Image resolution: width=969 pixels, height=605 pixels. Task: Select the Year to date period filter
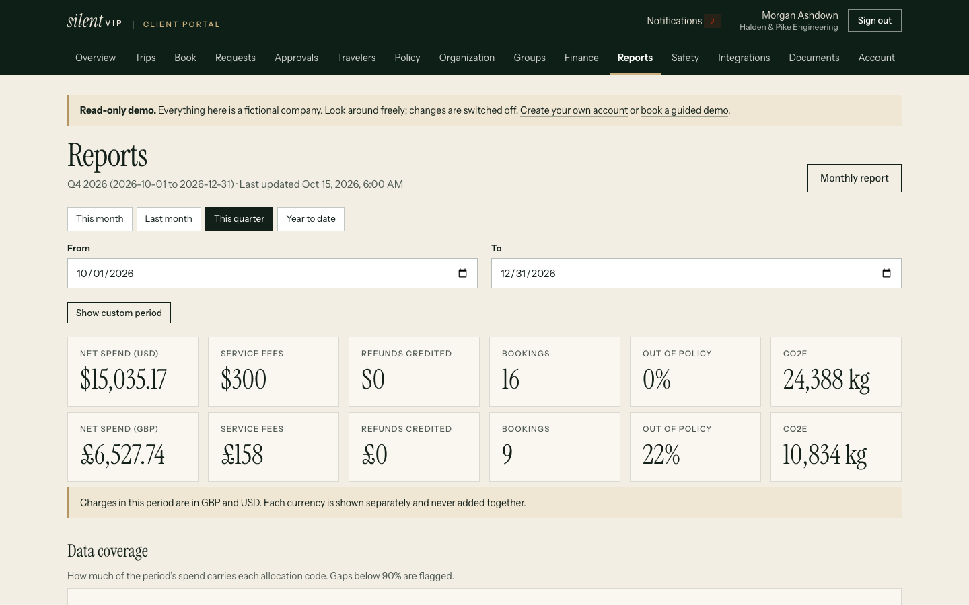coord(311,219)
